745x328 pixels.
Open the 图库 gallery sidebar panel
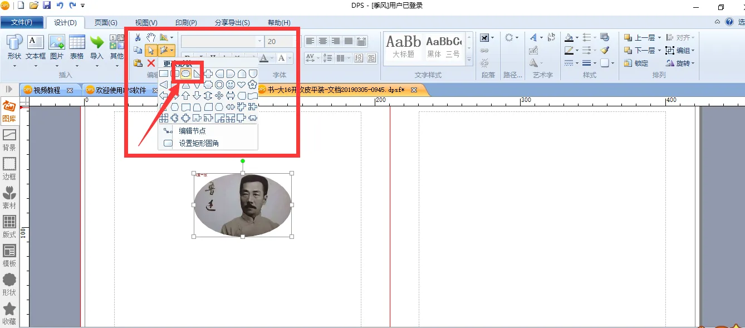(9, 111)
